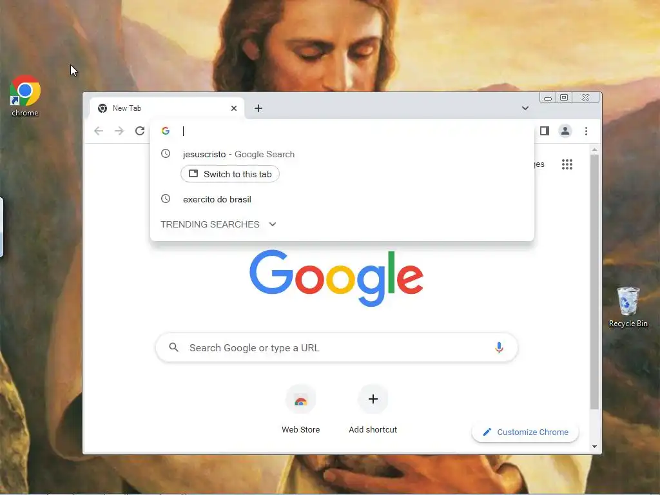Image resolution: width=660 pixels, height=495 pixels.
Task: Click the forward navigation arrow
Action: click(x=119, y=131)
